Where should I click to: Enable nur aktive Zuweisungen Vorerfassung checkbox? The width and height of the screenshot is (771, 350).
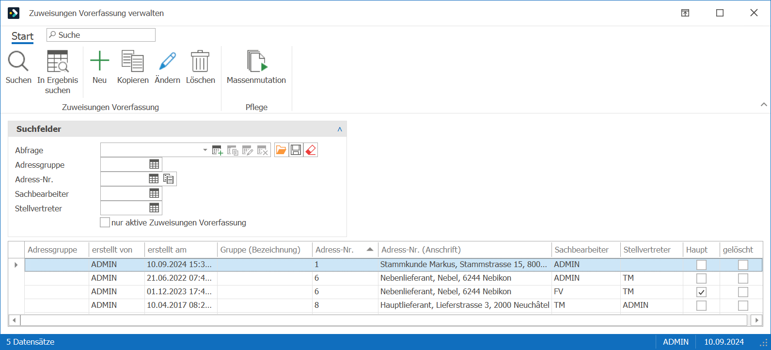105,223
